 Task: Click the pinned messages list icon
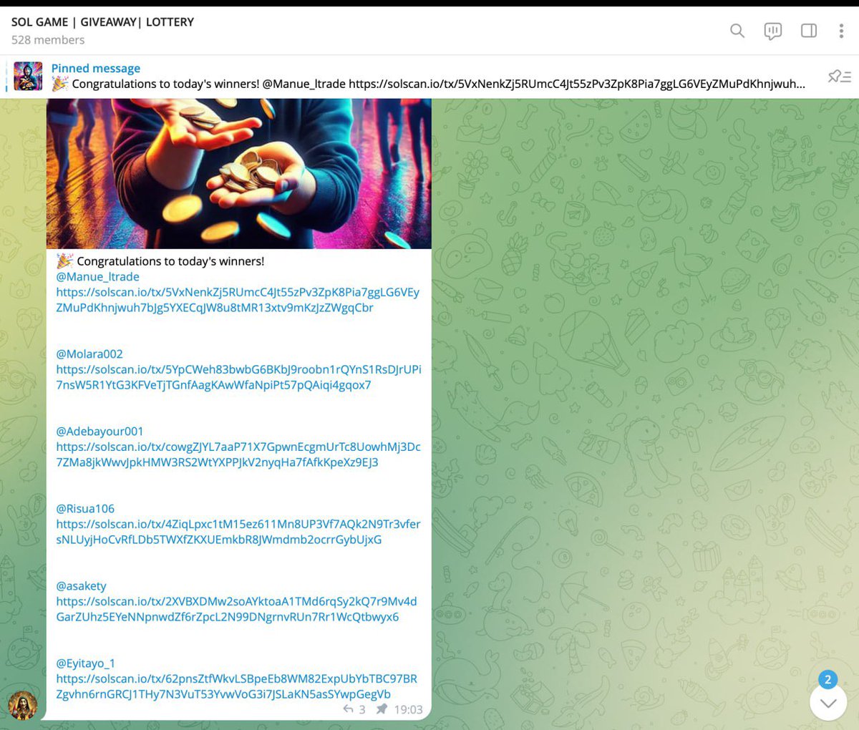click(x=839, y=76)
